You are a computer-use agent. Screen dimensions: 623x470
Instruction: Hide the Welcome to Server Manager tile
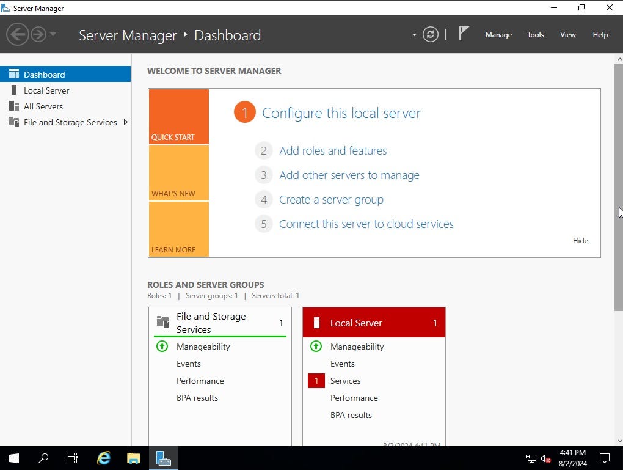pos(580,240)
